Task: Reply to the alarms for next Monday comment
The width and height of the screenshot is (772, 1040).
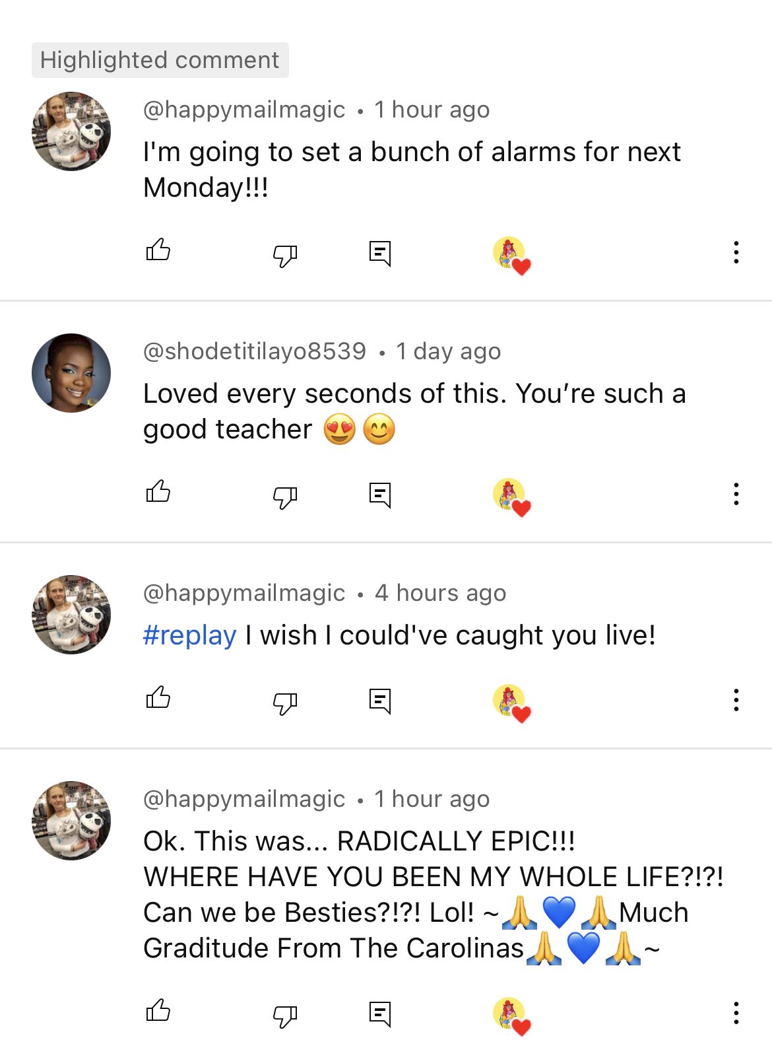Action: tap(380, 253)
